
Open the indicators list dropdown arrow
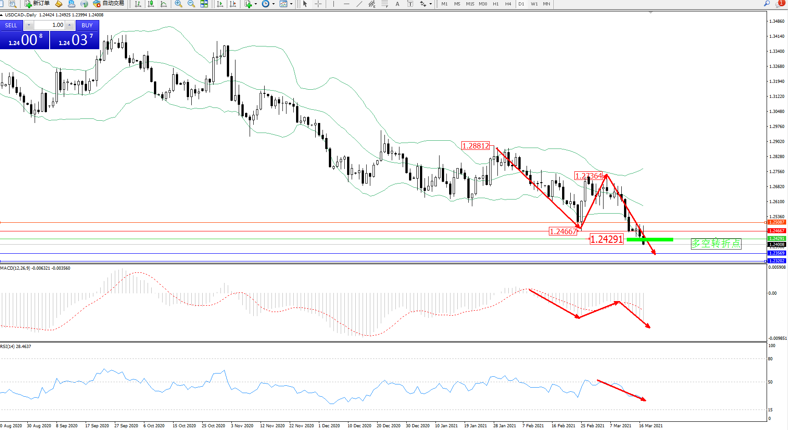[x=256, y=4]
